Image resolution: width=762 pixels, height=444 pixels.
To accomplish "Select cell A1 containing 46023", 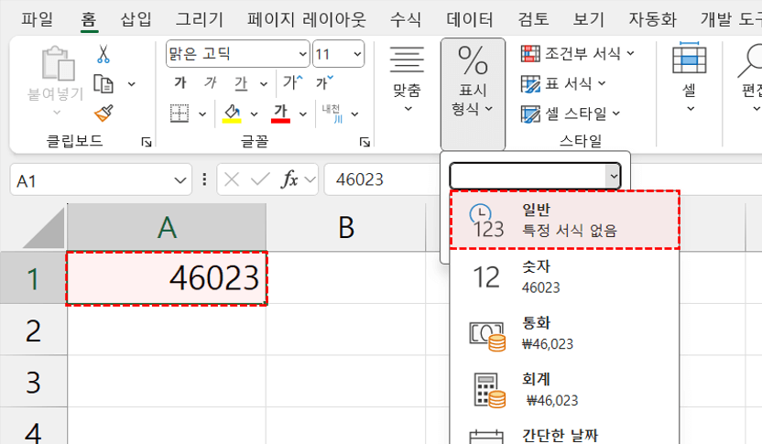I will pyautogui.click(x=167, y=278).
